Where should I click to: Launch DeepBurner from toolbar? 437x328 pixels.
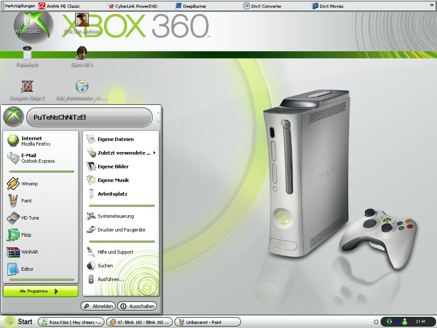191,6
